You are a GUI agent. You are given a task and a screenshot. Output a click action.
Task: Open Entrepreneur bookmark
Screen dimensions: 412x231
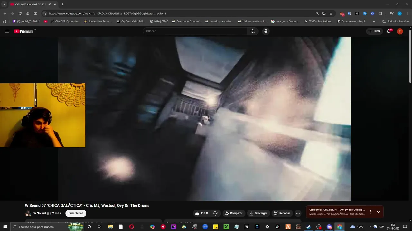pos(352,21)
